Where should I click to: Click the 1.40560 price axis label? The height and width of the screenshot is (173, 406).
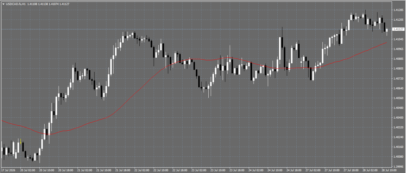point(398,98)
